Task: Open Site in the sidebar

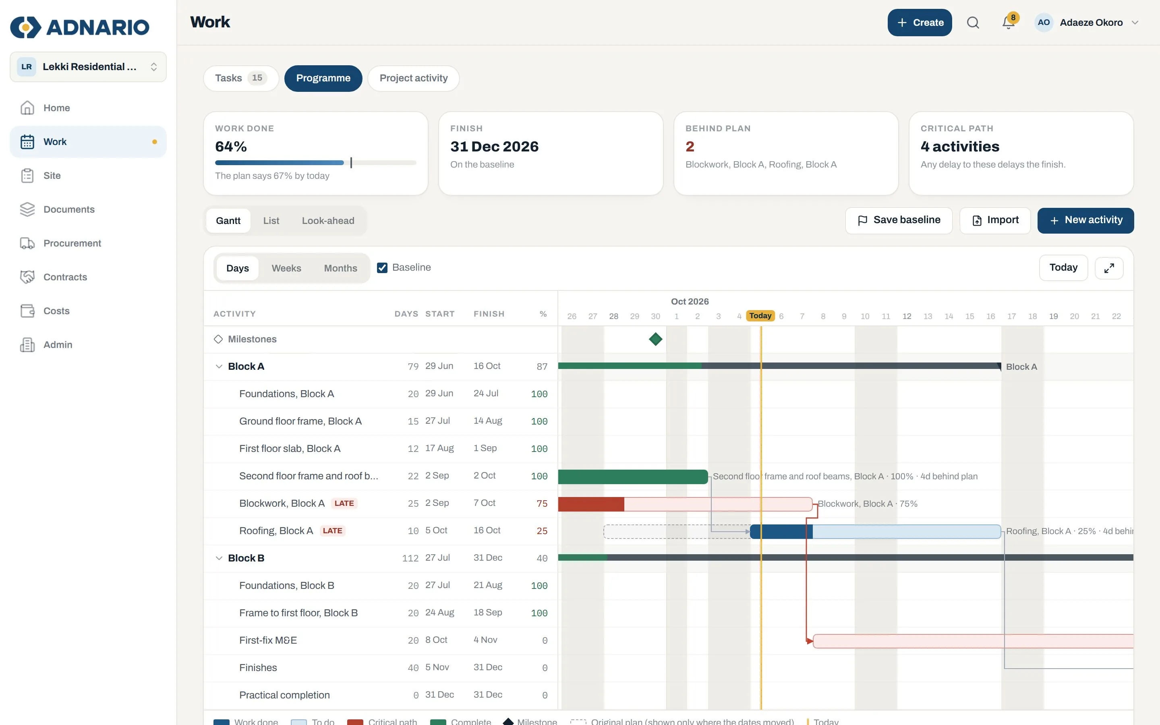Action: pos(88,176)
